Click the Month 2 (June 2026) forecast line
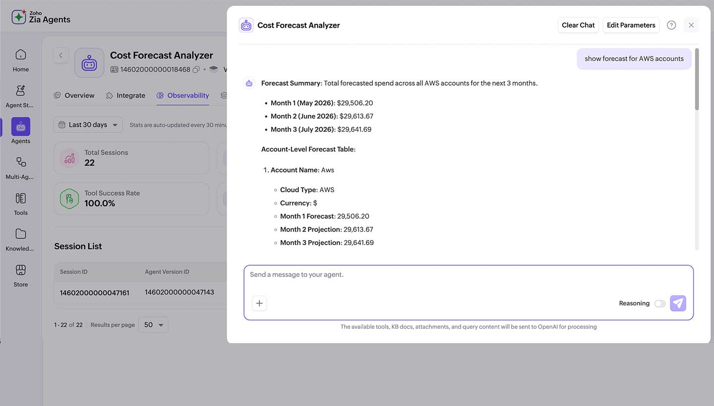The image size is (714, 406). point(322,116)
